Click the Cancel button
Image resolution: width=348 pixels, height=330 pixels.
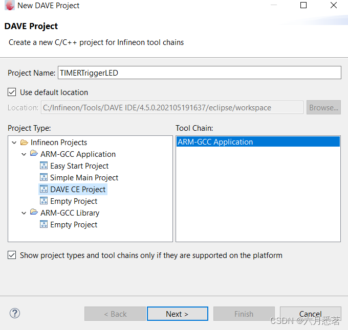tap(310, 314)
